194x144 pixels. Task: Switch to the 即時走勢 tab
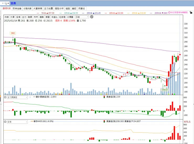click(17, 9)
